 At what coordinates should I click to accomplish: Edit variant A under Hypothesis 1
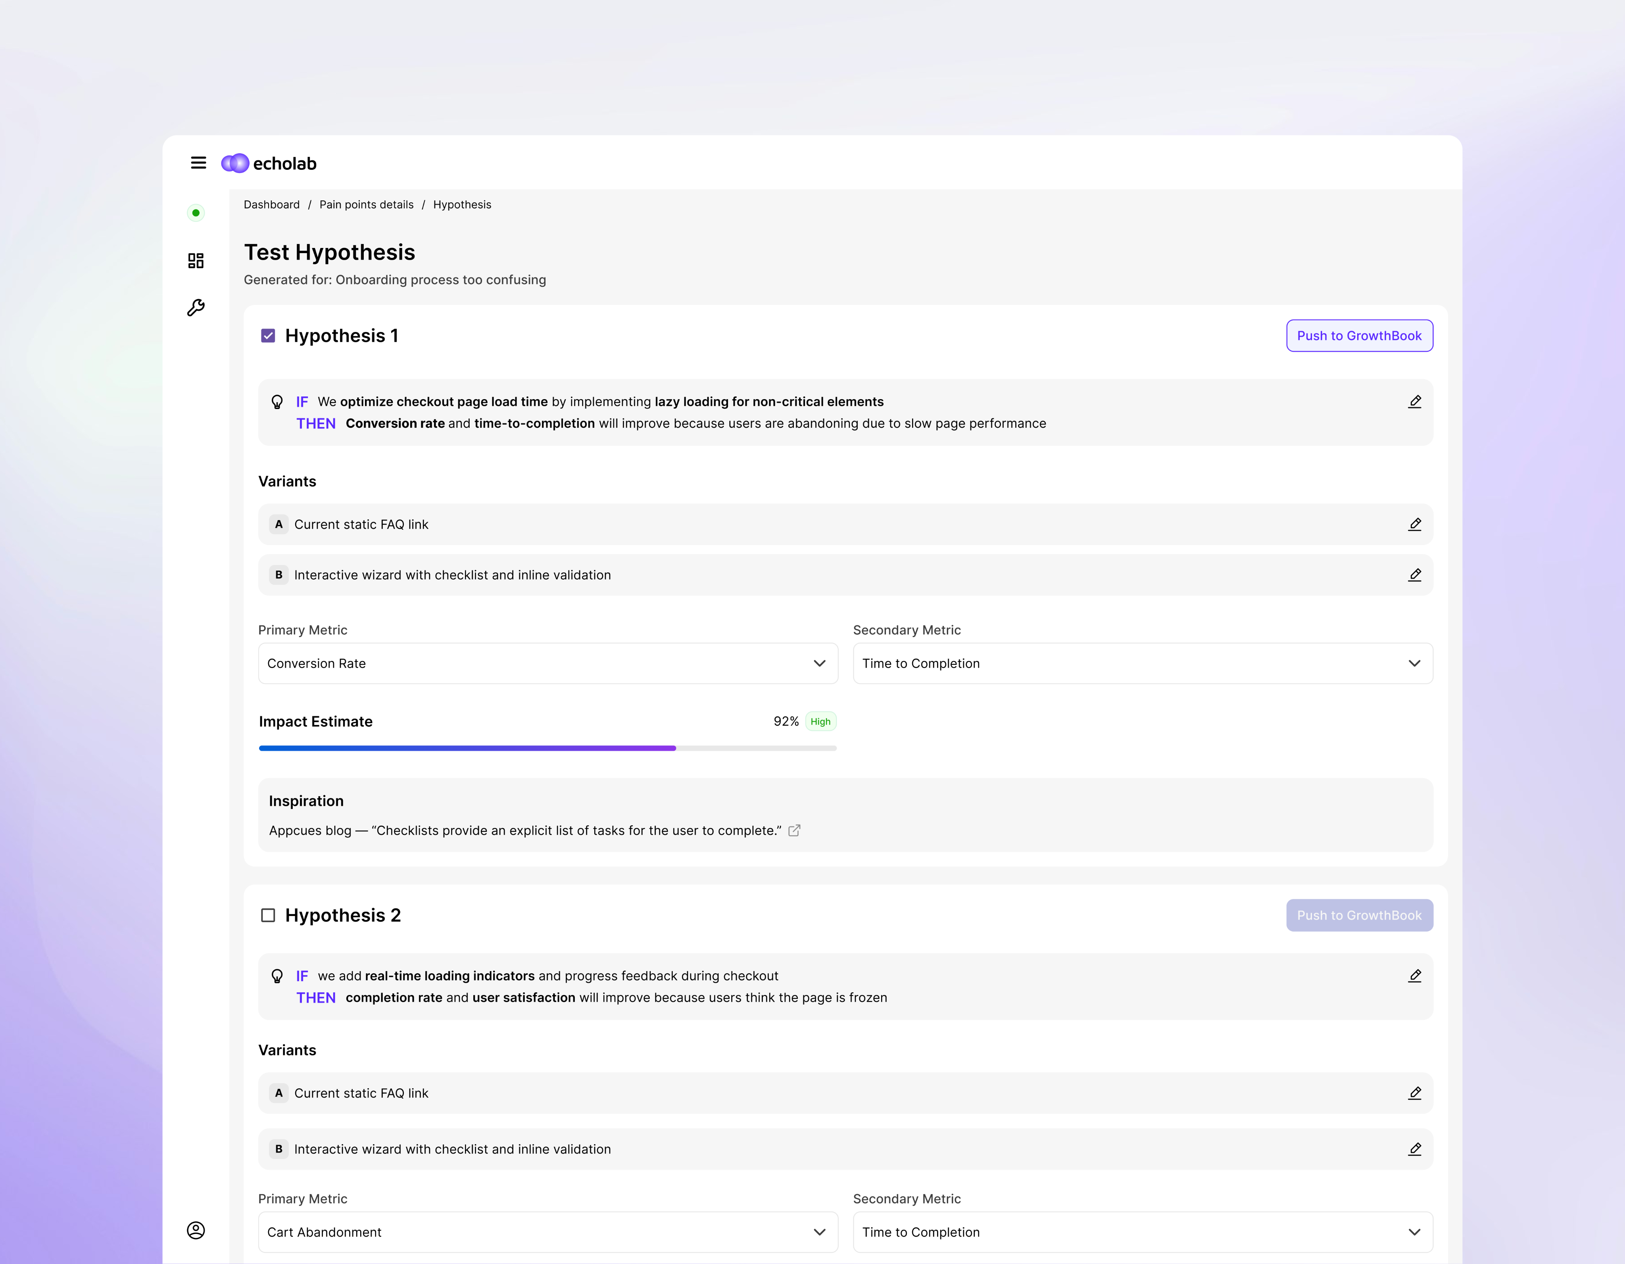tap(1414, 524)
